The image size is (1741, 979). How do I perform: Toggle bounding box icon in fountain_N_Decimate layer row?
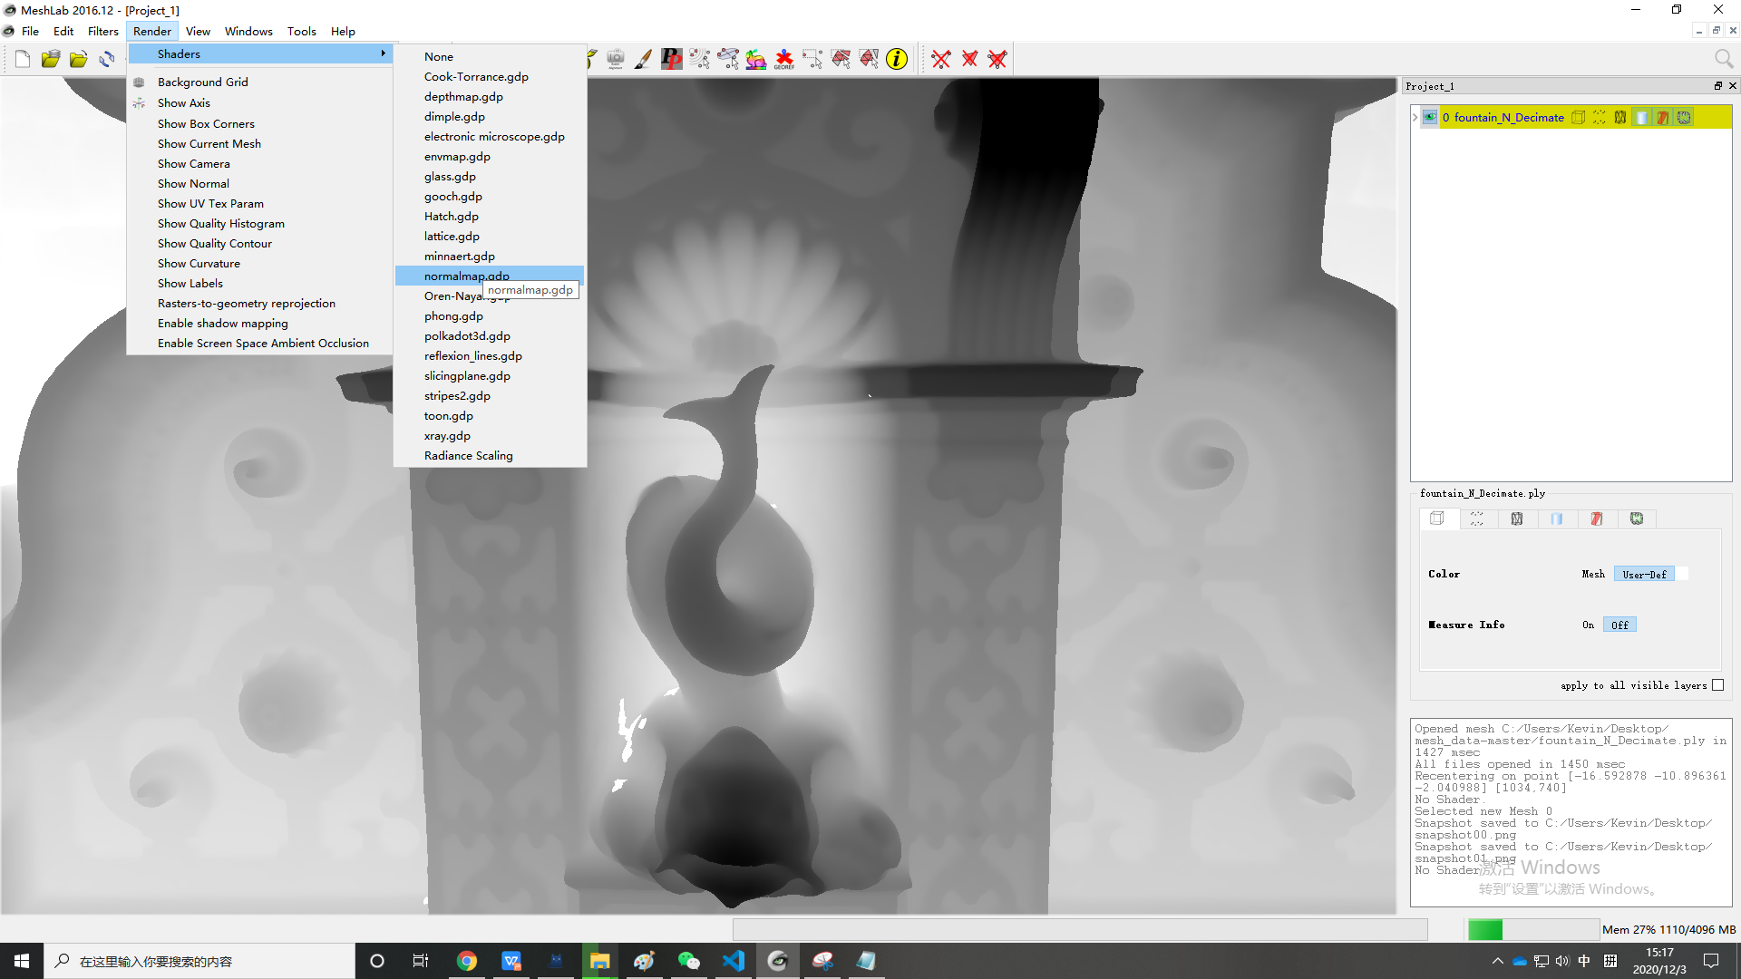(1578, 118)
